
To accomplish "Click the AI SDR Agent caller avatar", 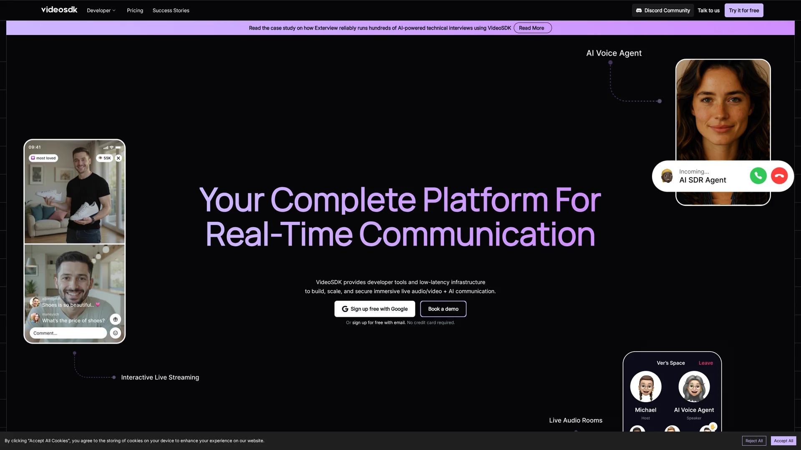I will [x=667, y=176].
